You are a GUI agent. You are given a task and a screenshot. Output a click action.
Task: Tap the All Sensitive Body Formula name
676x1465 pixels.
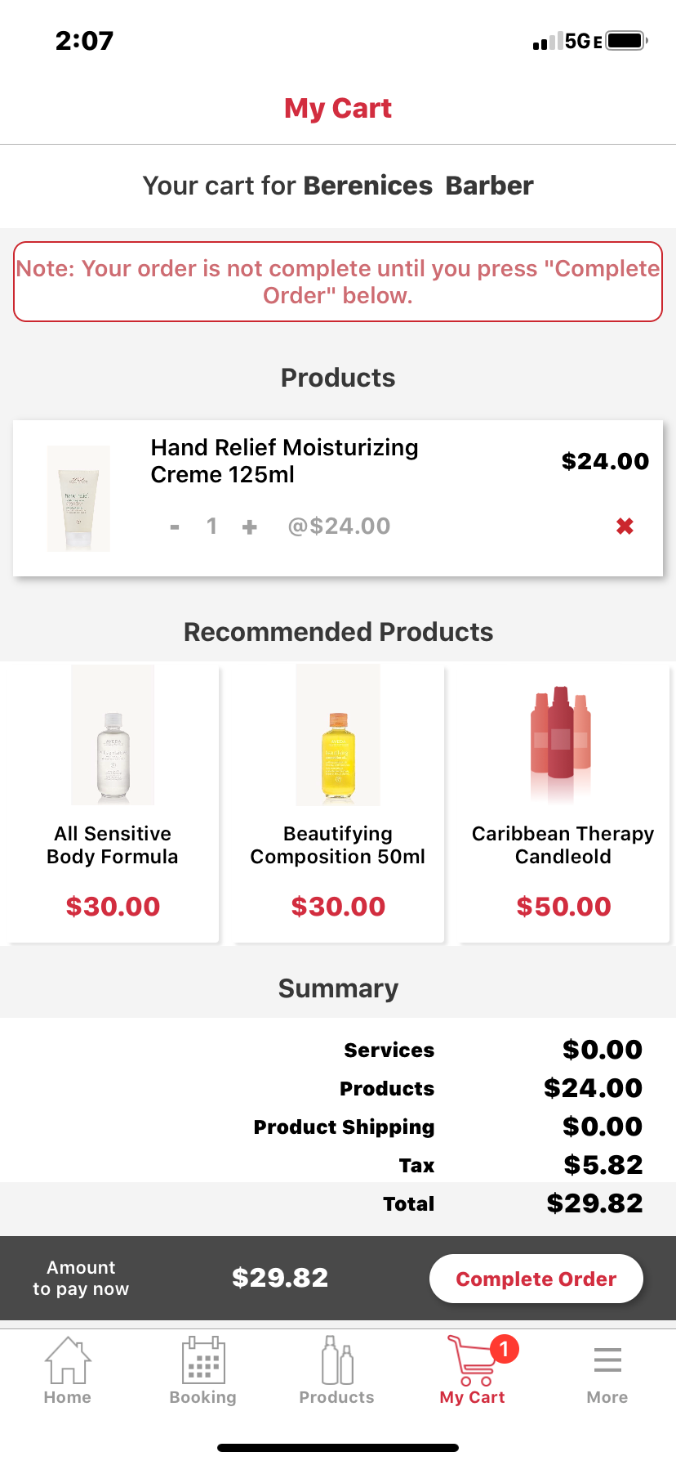pos(113,845)
